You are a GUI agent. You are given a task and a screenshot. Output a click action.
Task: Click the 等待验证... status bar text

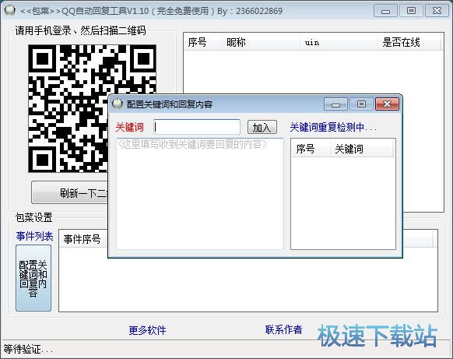point(28,349)
